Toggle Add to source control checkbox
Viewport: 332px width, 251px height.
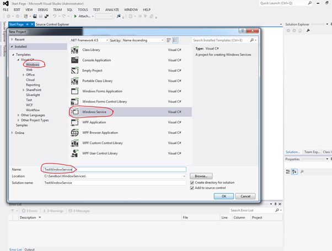pyautogui.click(x=192, y=188)
